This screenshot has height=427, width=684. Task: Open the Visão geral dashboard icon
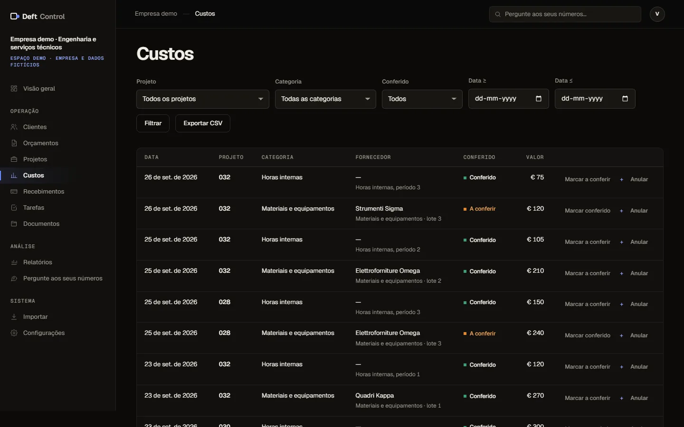14,89
